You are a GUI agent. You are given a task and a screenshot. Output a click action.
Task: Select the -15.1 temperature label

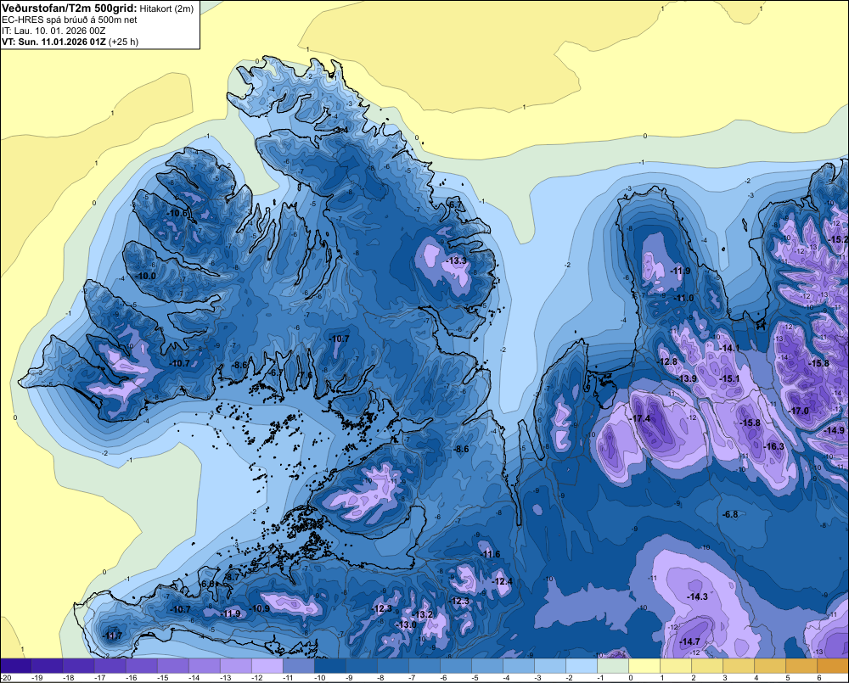click(x=730, y=378)
